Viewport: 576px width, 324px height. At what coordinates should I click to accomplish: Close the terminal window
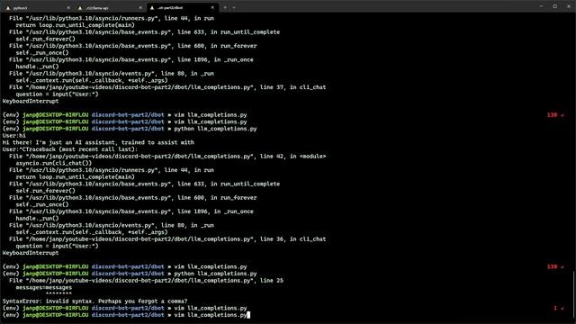[569, 6]
